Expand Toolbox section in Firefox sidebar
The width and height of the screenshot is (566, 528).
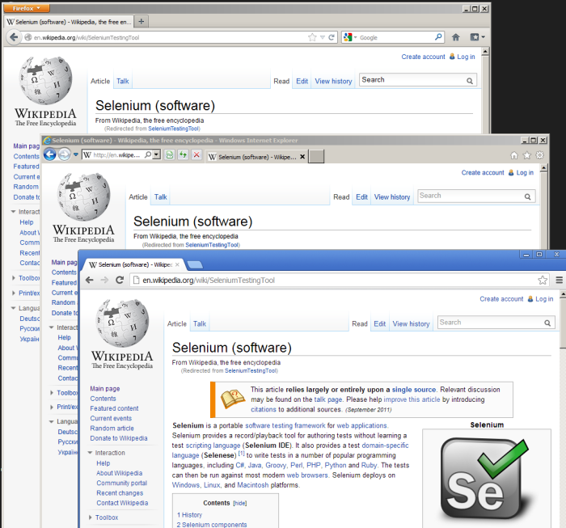(x=14, y=278)
